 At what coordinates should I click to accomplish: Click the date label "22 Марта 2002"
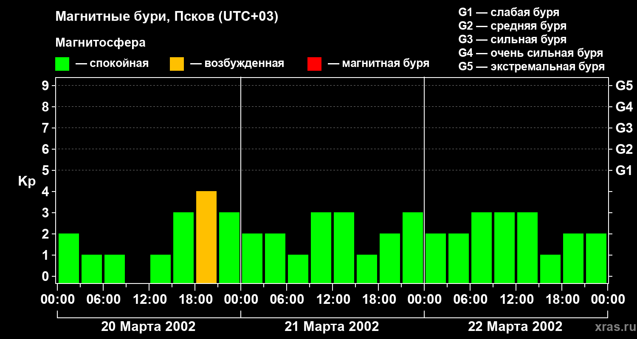click(x=515, y=327)
